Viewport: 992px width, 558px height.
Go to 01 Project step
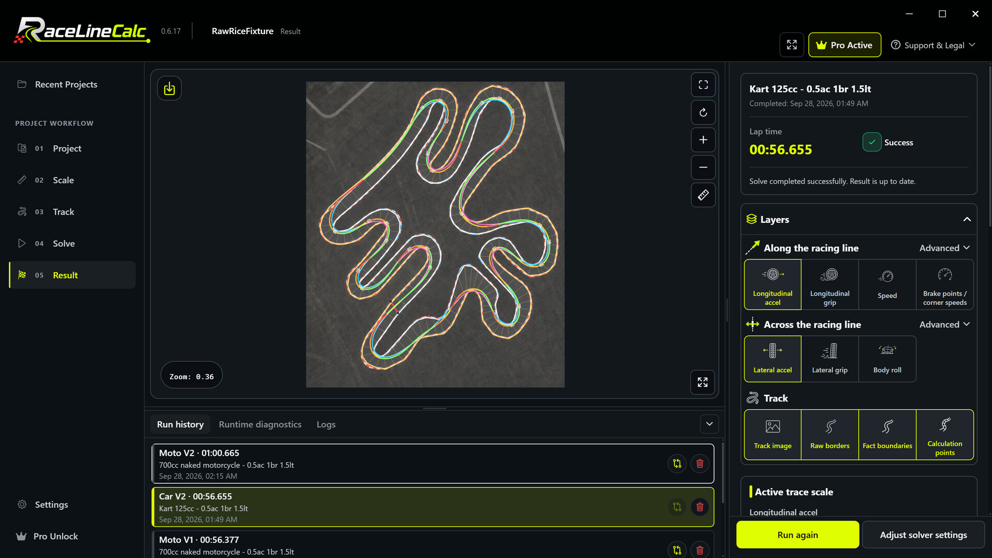(x=72, y=148)
